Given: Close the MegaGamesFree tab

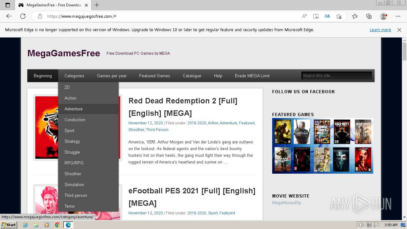Looking at the screenshot, I should click(x=86, y=5).
